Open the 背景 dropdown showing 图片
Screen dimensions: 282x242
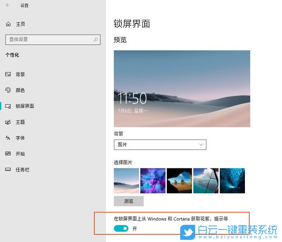tap(160, 145)
